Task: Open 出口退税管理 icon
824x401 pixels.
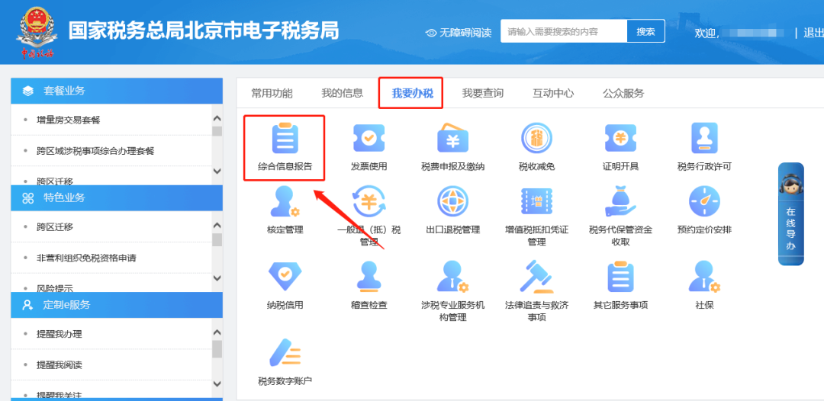Action: [453, 201]
